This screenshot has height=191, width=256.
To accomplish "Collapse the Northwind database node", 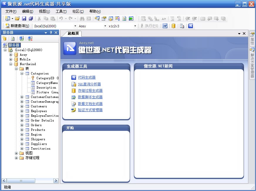I will point(11,64).
